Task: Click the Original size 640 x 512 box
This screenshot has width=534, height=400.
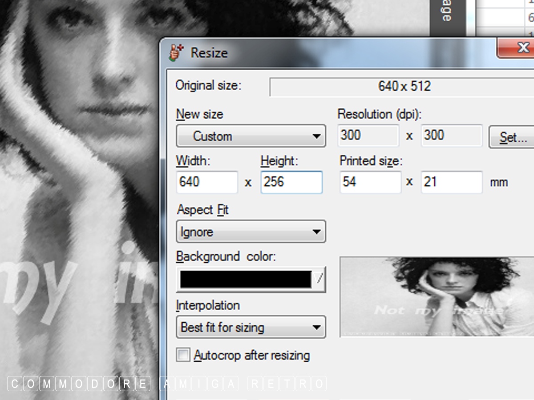Action: click(404, 86)
